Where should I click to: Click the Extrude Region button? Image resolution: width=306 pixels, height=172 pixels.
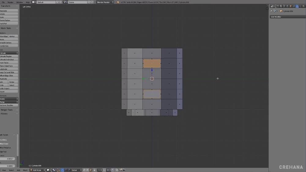click(x=9, y=56)
